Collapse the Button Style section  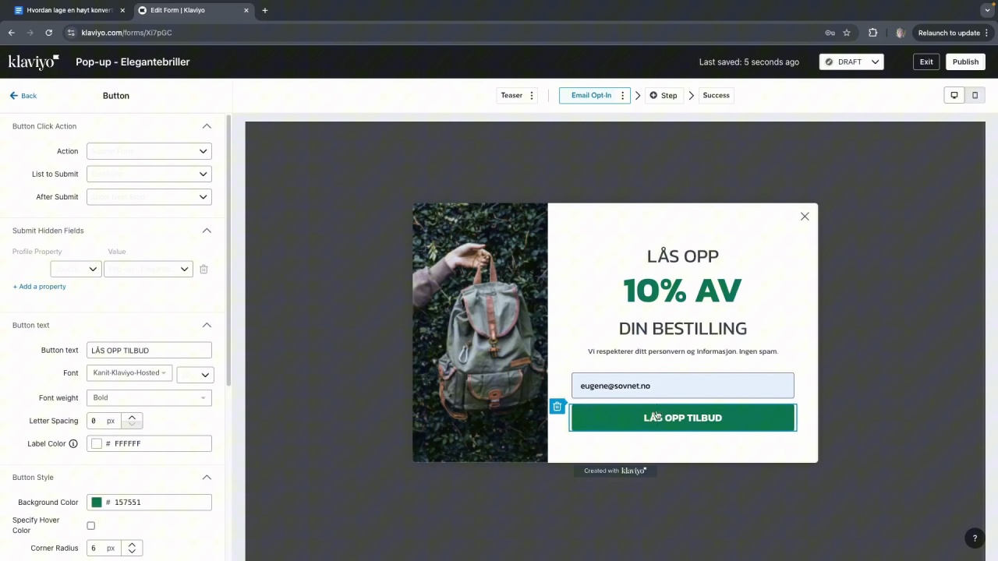click(x=207, y=477)
